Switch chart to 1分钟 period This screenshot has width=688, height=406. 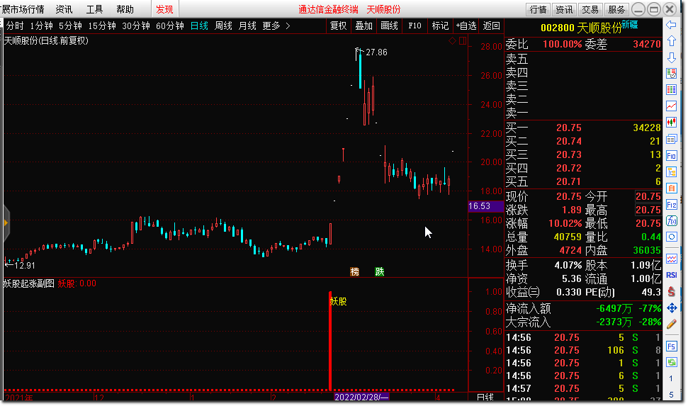41,26
